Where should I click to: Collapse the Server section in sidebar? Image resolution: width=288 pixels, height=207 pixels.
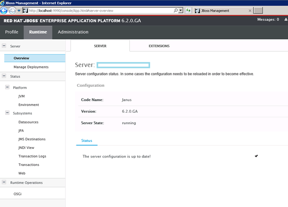point(4,46)
